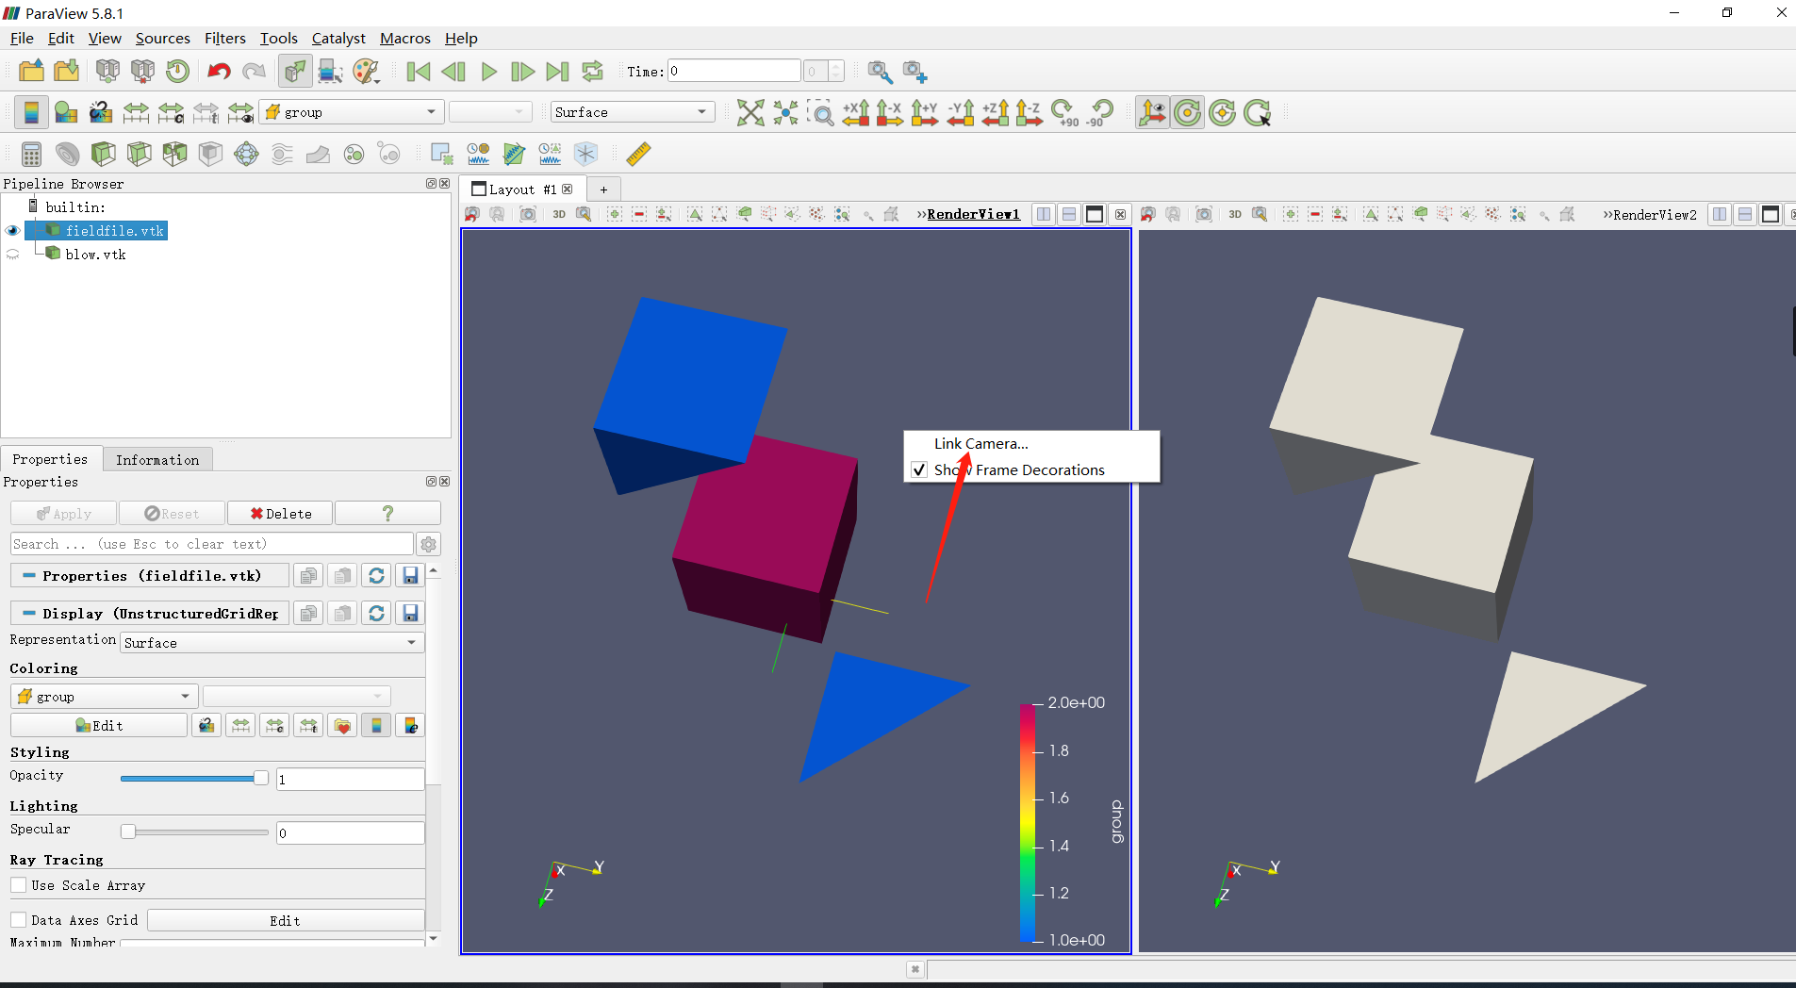Enable Use Scale Array checkbox

(19, 885)
